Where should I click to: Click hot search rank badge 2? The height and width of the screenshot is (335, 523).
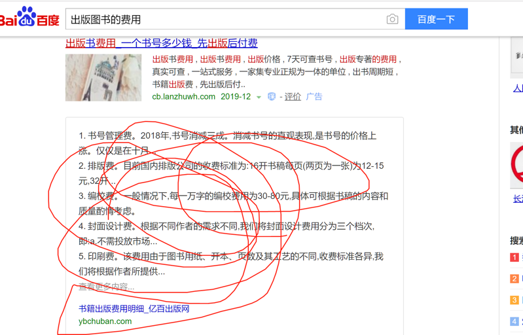point(514,279)
